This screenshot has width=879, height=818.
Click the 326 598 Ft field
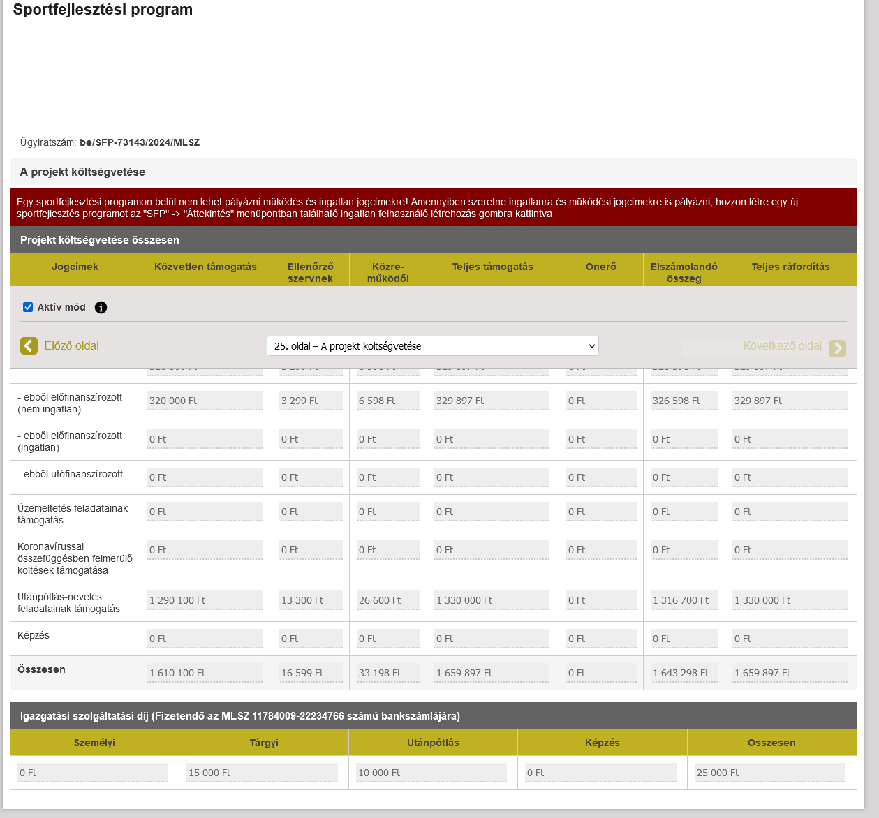tap(684, 401)
